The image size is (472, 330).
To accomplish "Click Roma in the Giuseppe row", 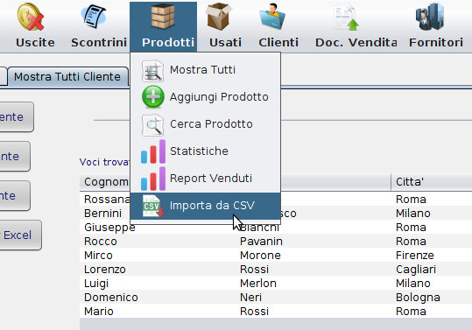I will point(411,227).
